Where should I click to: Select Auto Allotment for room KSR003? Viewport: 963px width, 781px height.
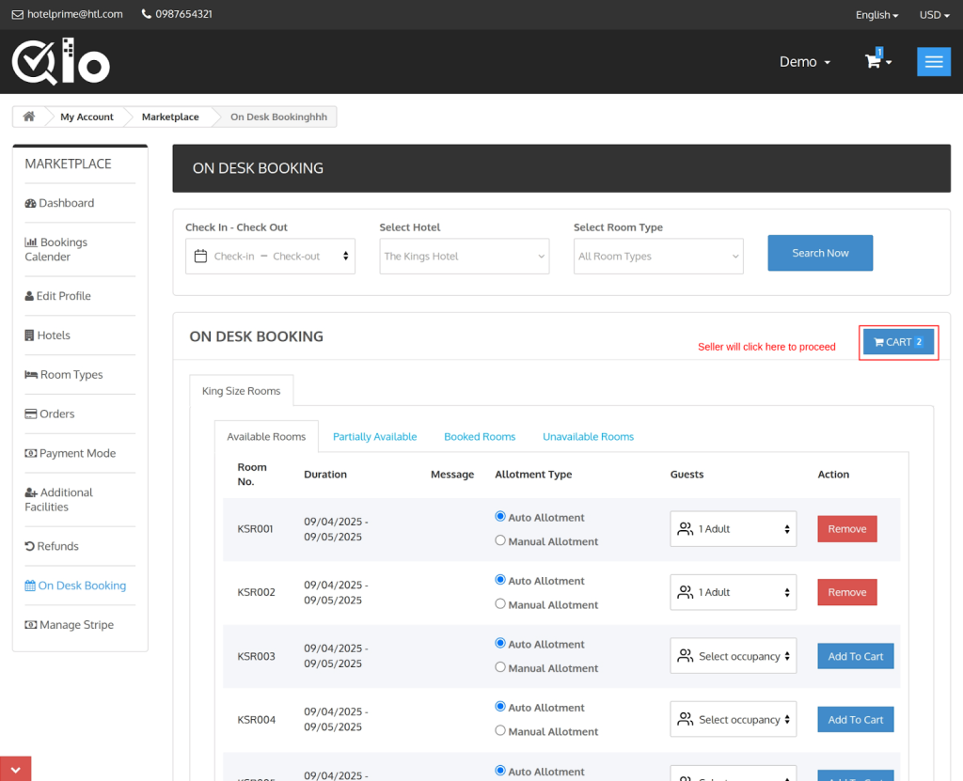pos(500,643)
